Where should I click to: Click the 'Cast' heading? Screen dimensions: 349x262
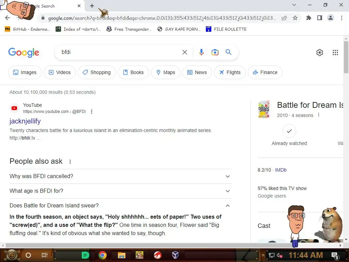pos(264,226)
